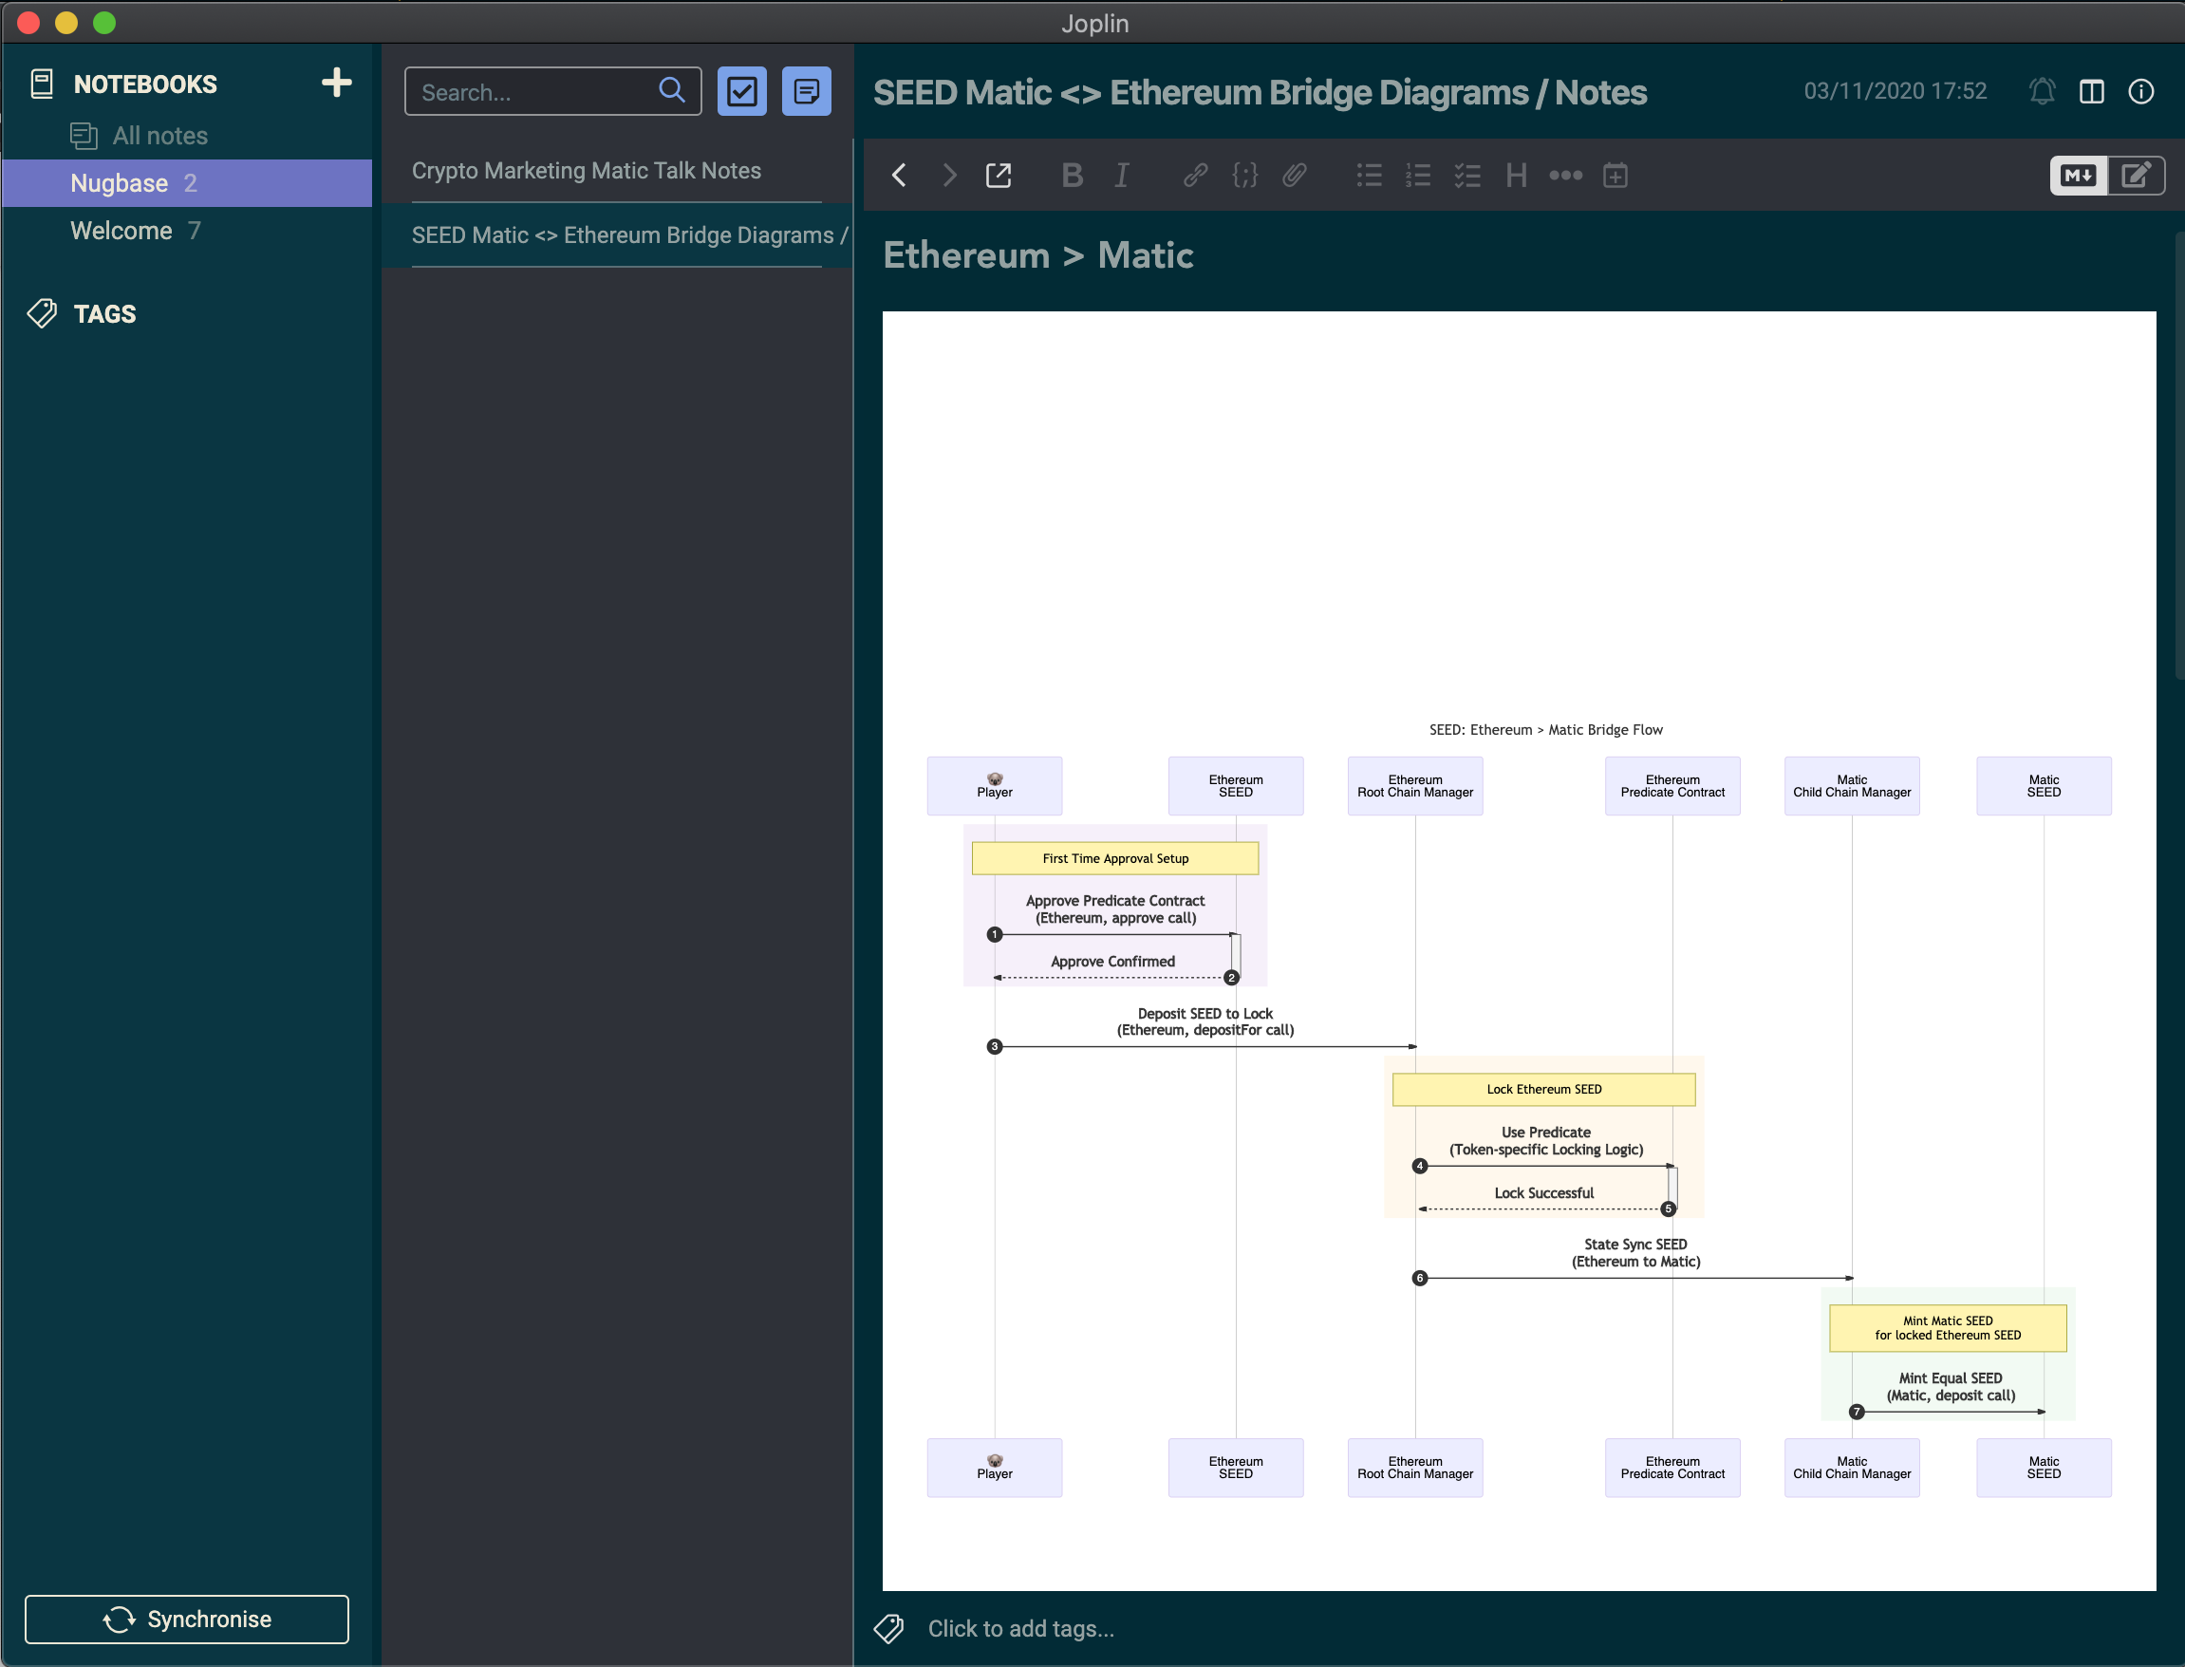Insert a hyperlink with the link icon
The image size is (2185, 1667).
coord(1195,176)
